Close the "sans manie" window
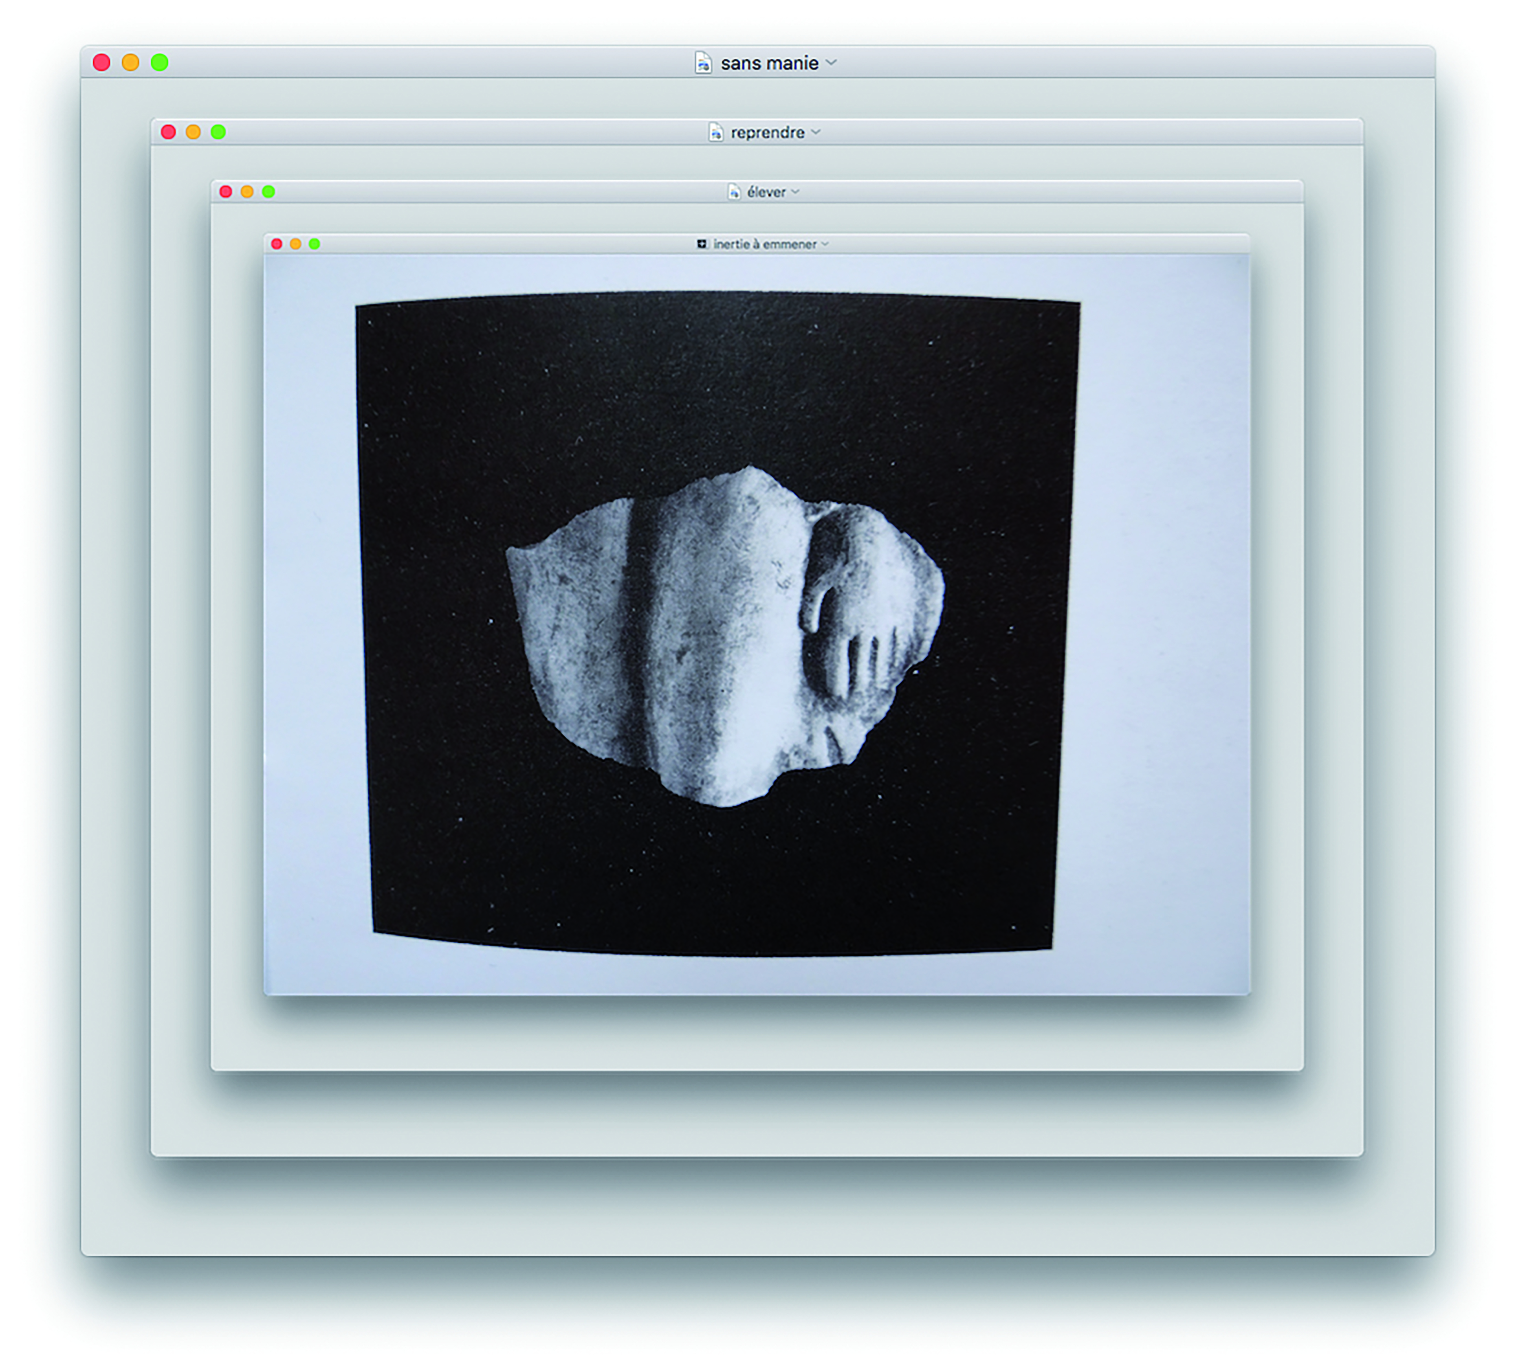Image resolution: width=1516 pixels, height=1372 pixels. (102, 62)
